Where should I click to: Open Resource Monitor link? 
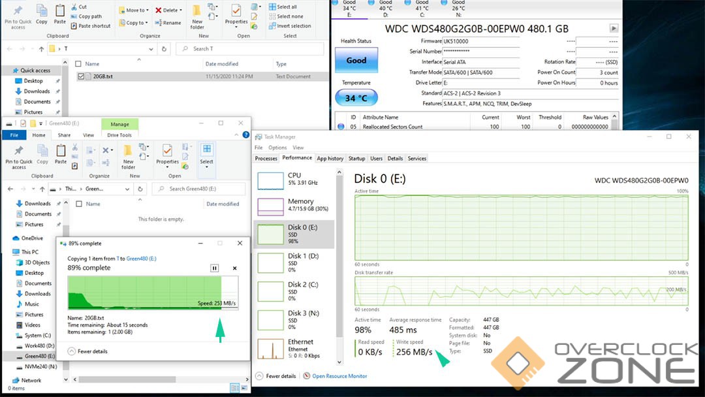pyautogui.click(x=339, y=376)
